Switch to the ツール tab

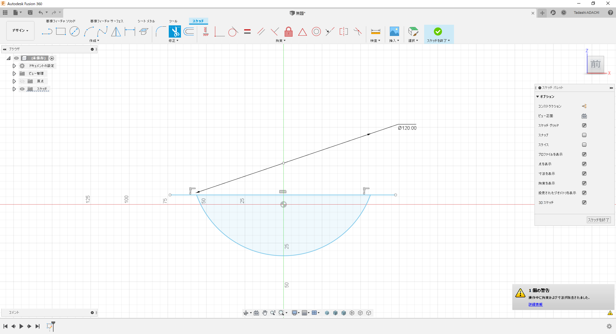pyautogui.click(x=173, y=21)
